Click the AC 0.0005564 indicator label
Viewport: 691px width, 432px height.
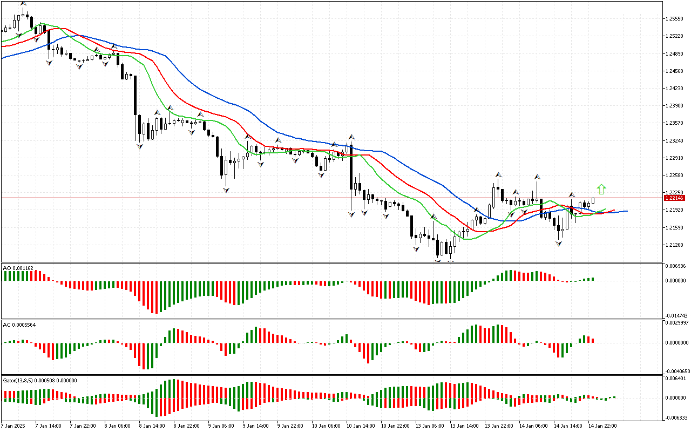(19, 325)
